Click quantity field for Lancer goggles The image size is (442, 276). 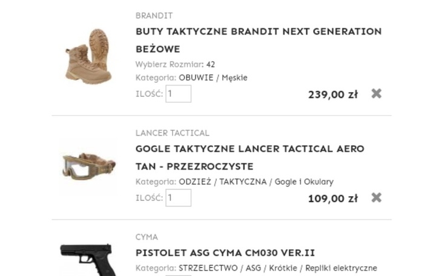tap(179, 198)
